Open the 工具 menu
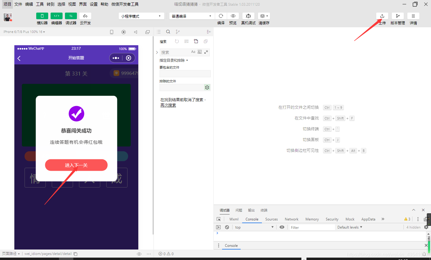The width and height of the screenshot is (431, 260). (x=40, y=4)
